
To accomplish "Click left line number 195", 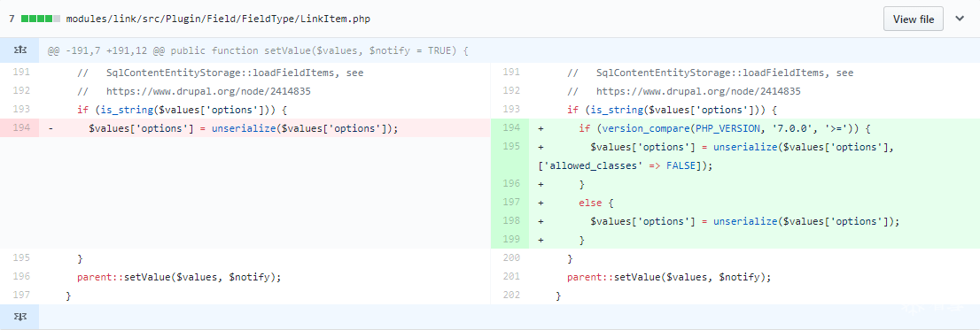I will click(21, 258).
